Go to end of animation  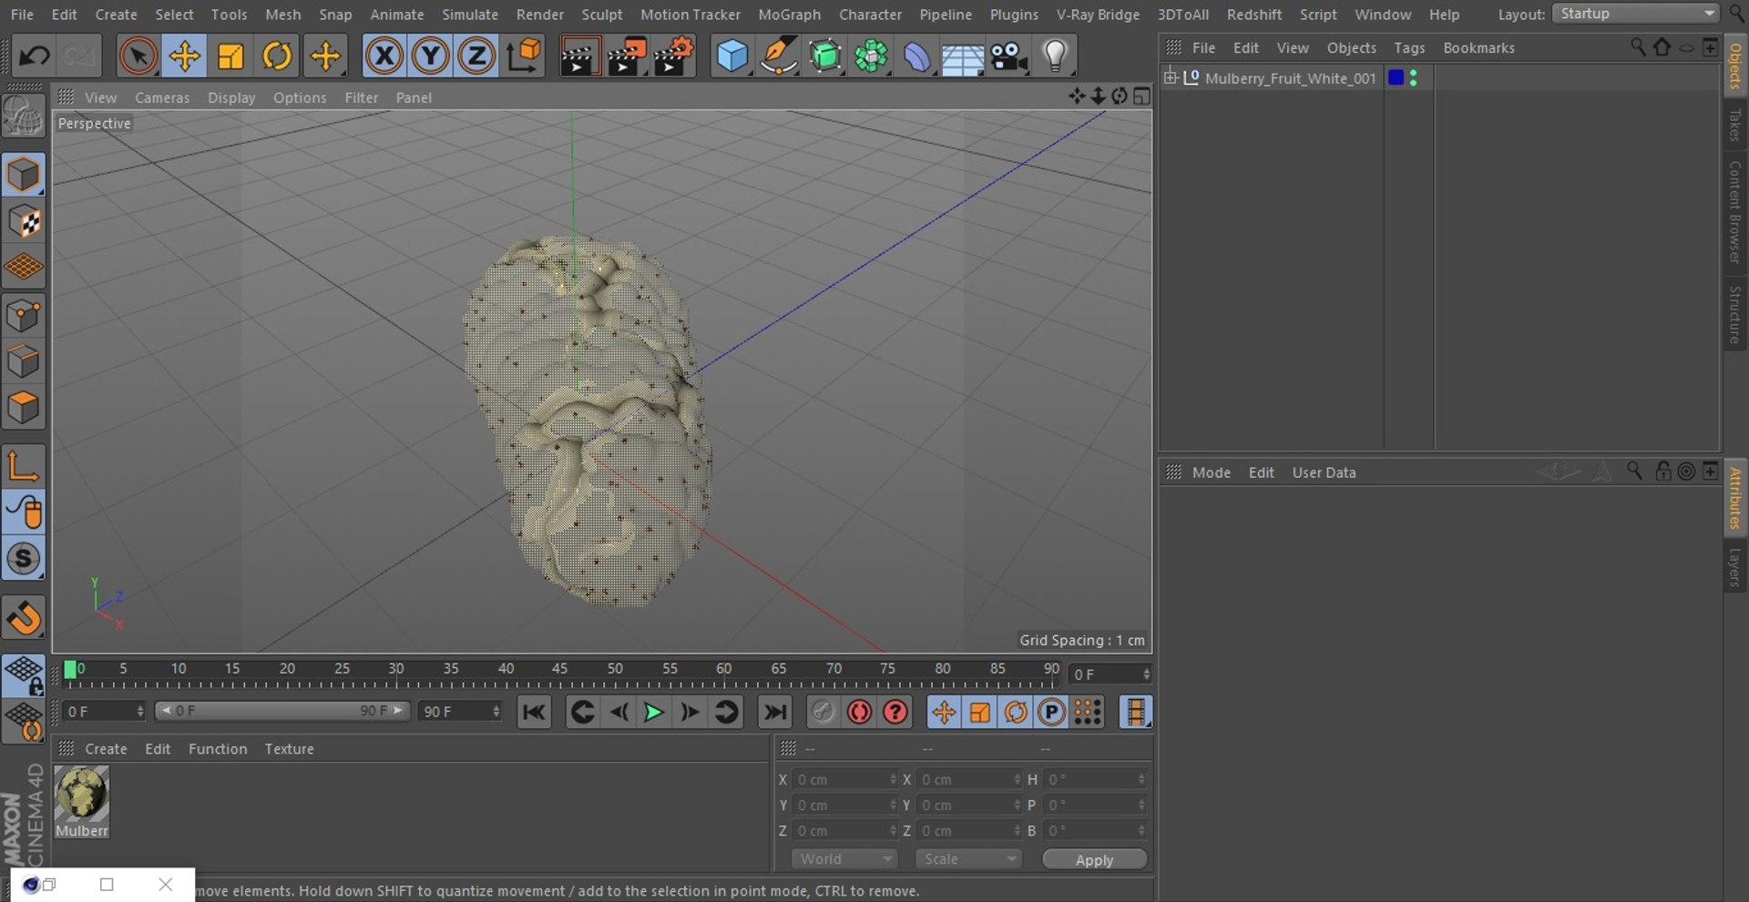[x=774, y=712]
